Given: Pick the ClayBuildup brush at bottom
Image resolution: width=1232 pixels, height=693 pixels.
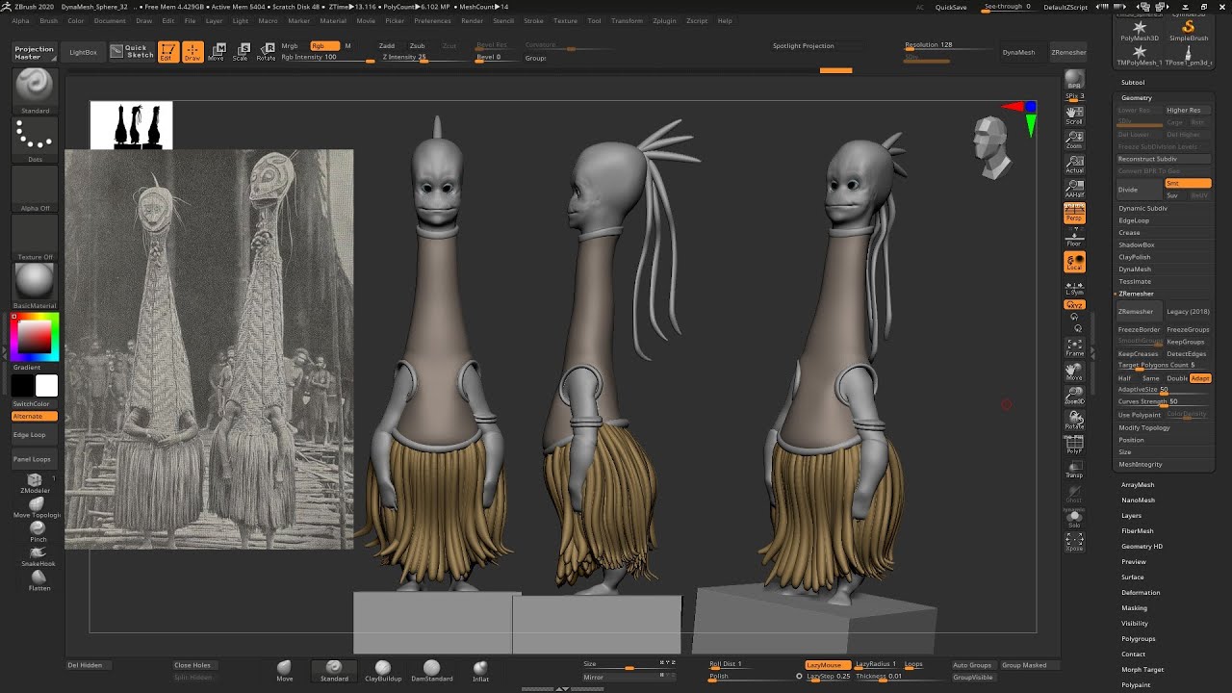Looking at the screenshot, I should coord(383,670).
